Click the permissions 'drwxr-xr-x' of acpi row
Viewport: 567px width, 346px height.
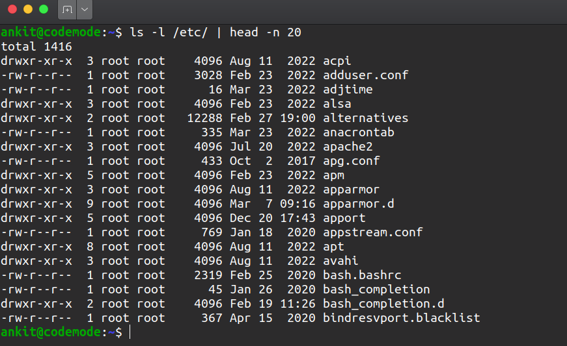pyautogui.click(x=36, y=61)
